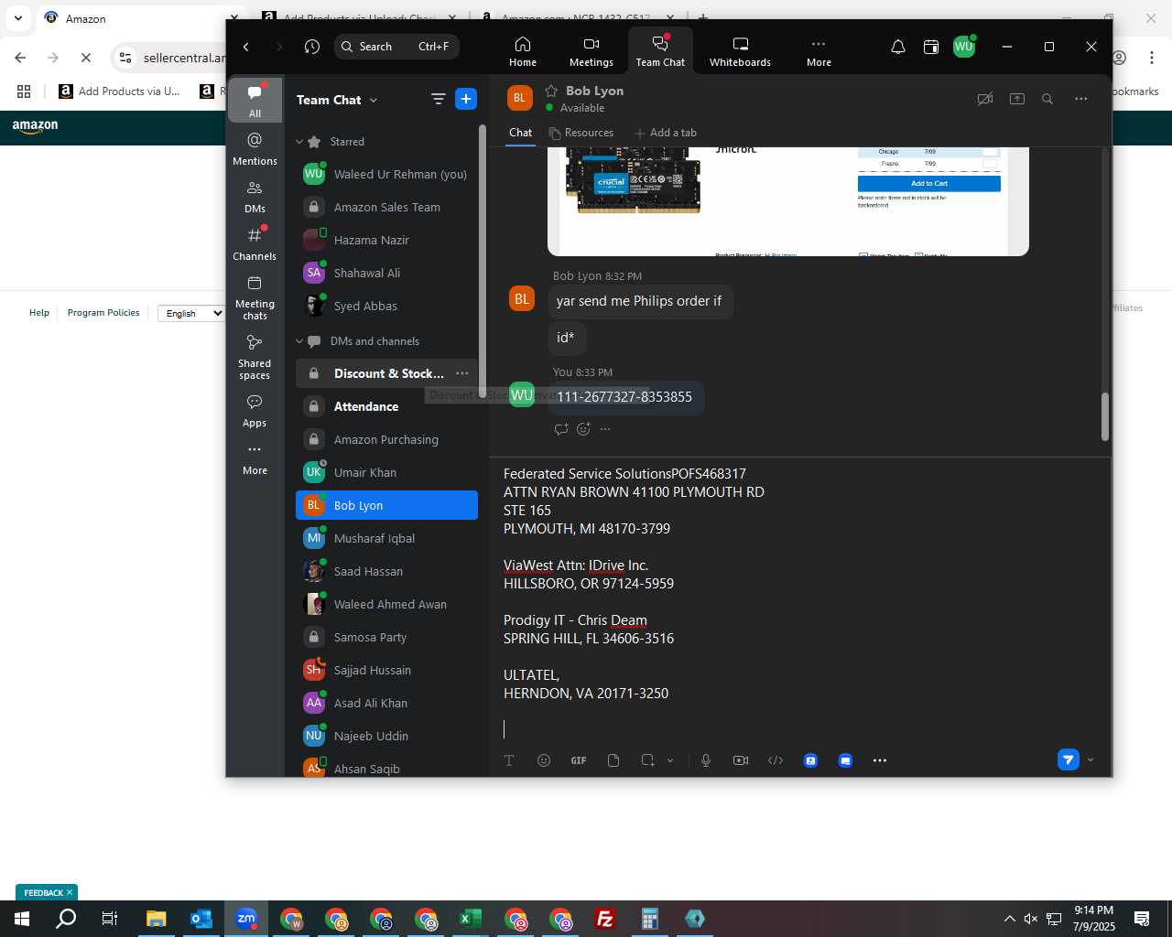Open Excel from the Windows taskbar
This screenshot has width=1172, height=937.
tap(470, 919)
